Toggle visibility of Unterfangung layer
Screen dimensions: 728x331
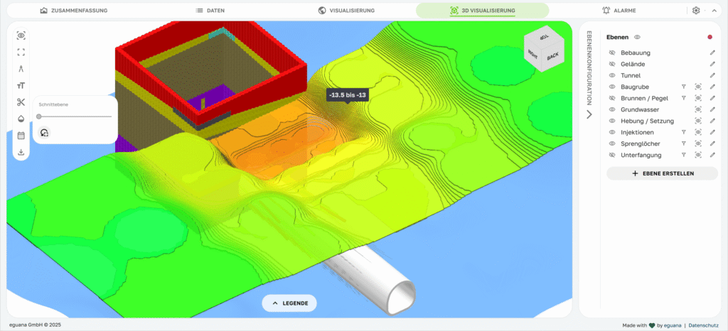click(611, 155)
